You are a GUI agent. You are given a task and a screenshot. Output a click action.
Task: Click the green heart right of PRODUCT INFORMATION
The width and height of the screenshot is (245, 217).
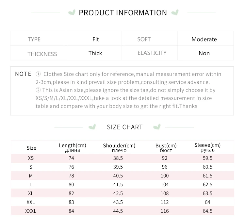coord(175,12)
